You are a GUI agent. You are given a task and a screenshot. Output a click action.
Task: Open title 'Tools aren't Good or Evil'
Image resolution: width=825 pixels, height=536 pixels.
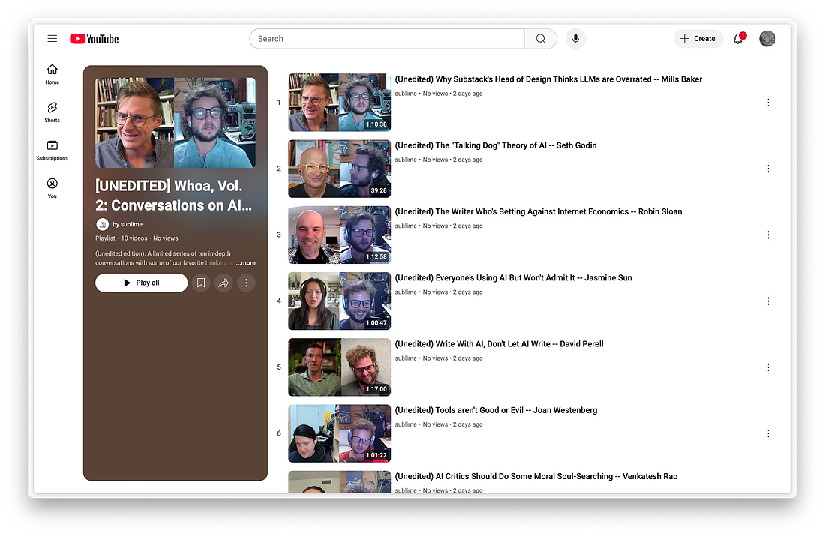[496, 410]
